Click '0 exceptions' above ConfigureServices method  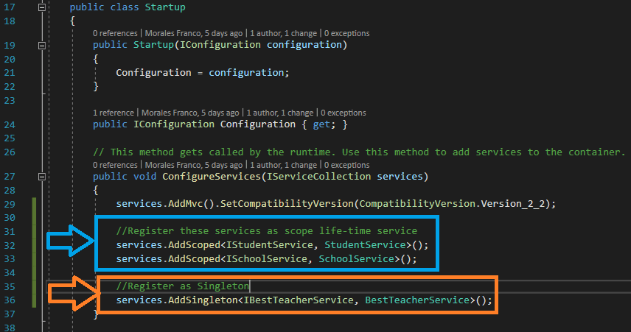347,165
